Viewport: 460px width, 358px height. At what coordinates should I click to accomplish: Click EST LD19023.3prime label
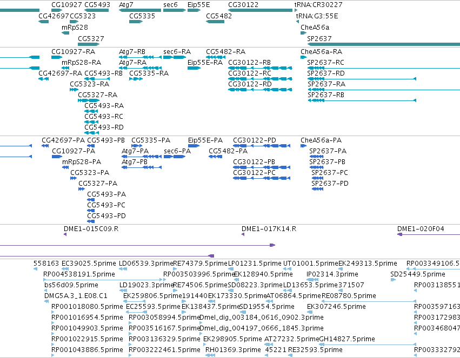146,285
